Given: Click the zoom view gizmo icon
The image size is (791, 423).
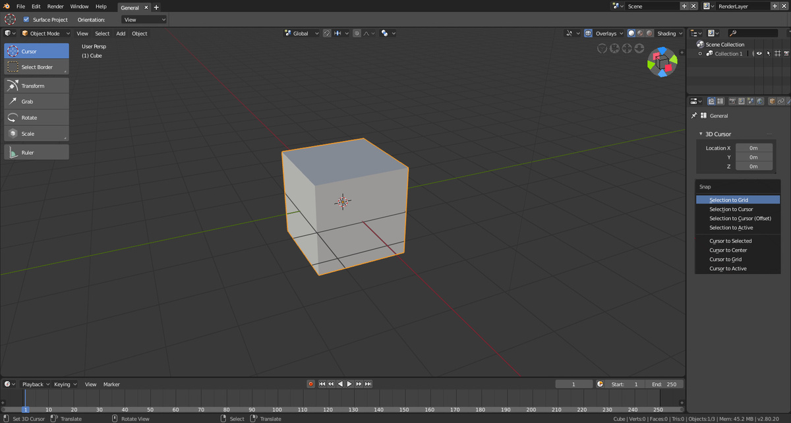Looking at the screenshot, I should pyautogui.click(x=639, y=48).
